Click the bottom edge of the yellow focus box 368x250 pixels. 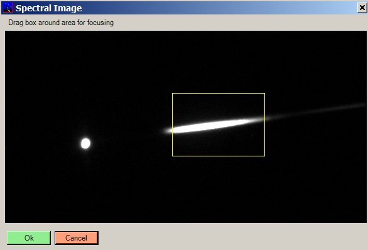tap(219, 156)
